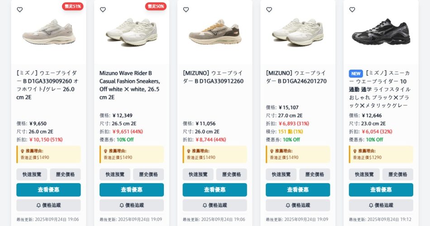
Task: Open Mizuno Wave Rider B Casual Fashion Sneakers title
Action: [129, 85]
